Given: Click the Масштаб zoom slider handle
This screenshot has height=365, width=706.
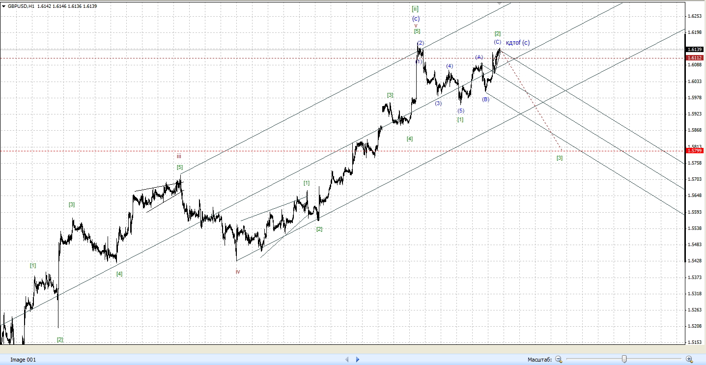Looking at the screenshot, I should 624,359.
